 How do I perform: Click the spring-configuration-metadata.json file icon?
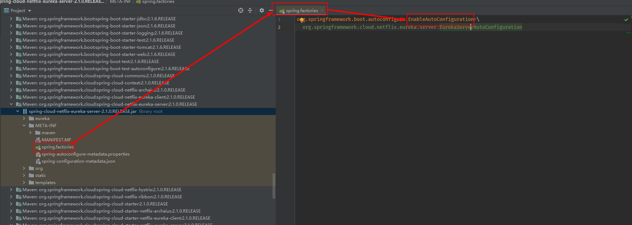[38, 161]
